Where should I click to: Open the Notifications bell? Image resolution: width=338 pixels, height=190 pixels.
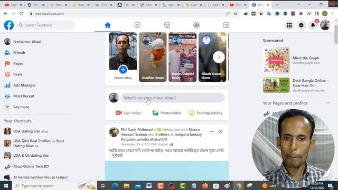coord(313,25)
